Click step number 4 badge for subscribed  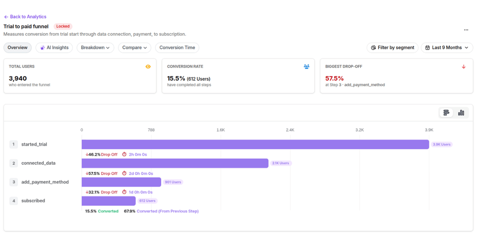[x=14, y=201]
